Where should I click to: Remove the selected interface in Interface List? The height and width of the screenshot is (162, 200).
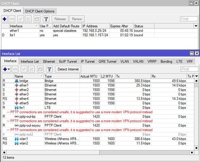(x=15, y=69)
